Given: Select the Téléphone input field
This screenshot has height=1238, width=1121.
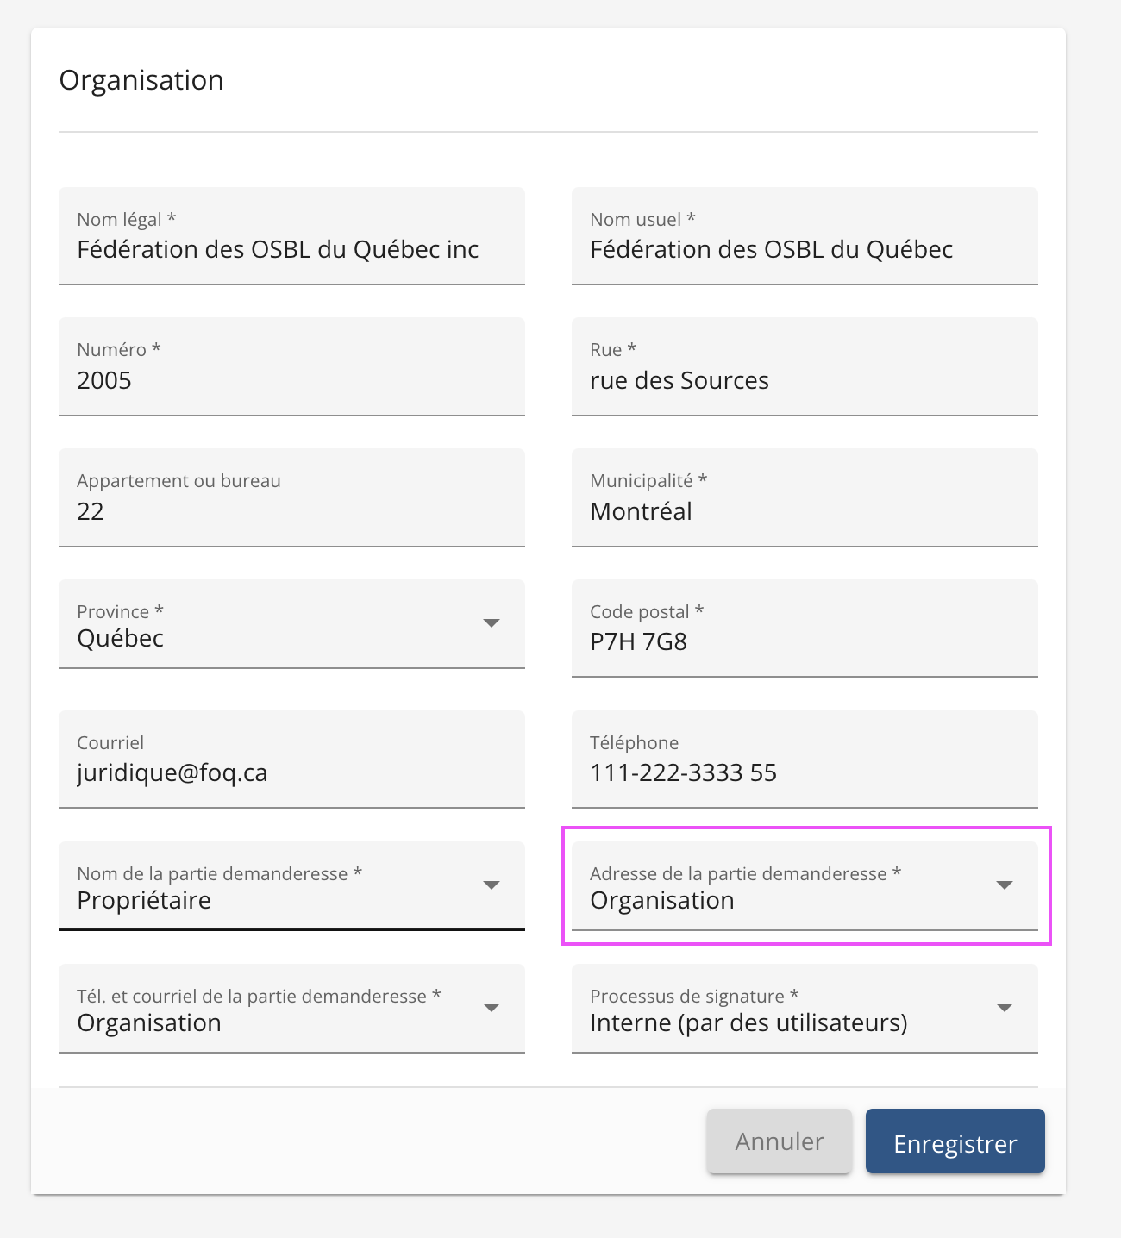Looking at the screenshot, I should [x=804, y=772].
